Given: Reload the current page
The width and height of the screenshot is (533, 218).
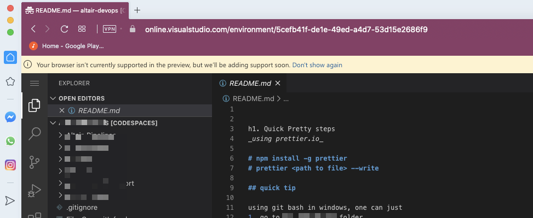Looking at the screenshot, I should pos(64,29).
